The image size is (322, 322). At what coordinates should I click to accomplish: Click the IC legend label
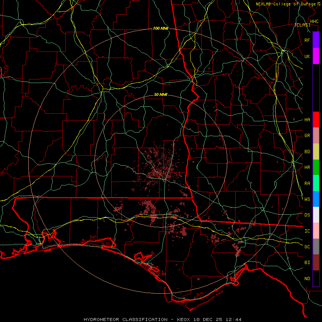[307, 231]
